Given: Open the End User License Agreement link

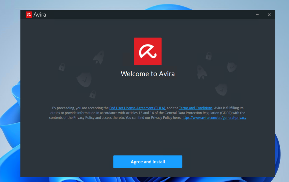Looking at the screenshot, I should [137, 108].
